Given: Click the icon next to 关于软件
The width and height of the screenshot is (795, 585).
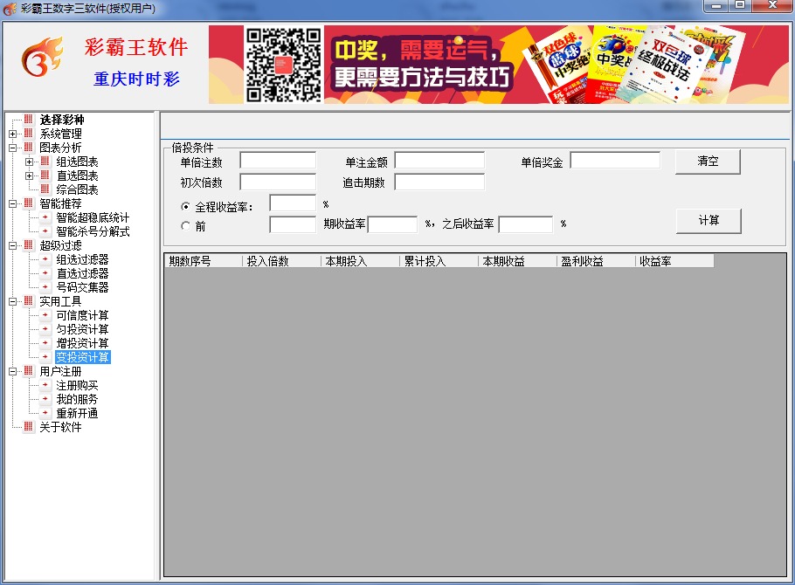Looking at the screenshot, I should [x=29, y=427].
